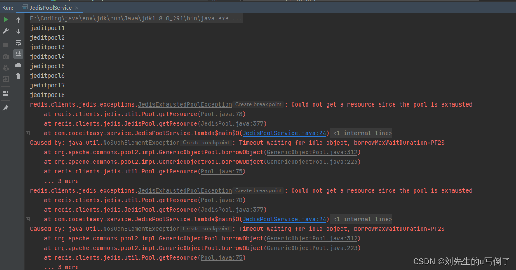Unfold '<1 internal line>' in the lower stack trace
The width and height of the screenshot is (516, 270).
click(362, 219)
